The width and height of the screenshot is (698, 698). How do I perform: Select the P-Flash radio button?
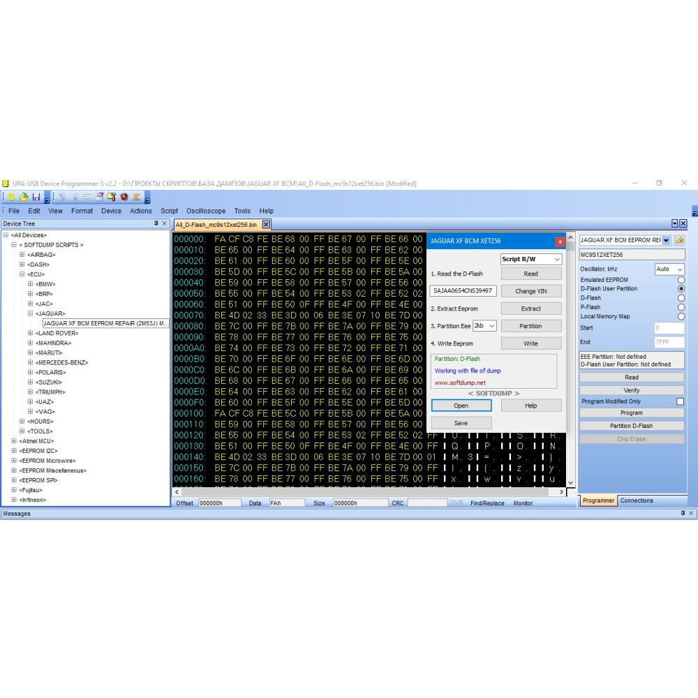coord(681,307)
